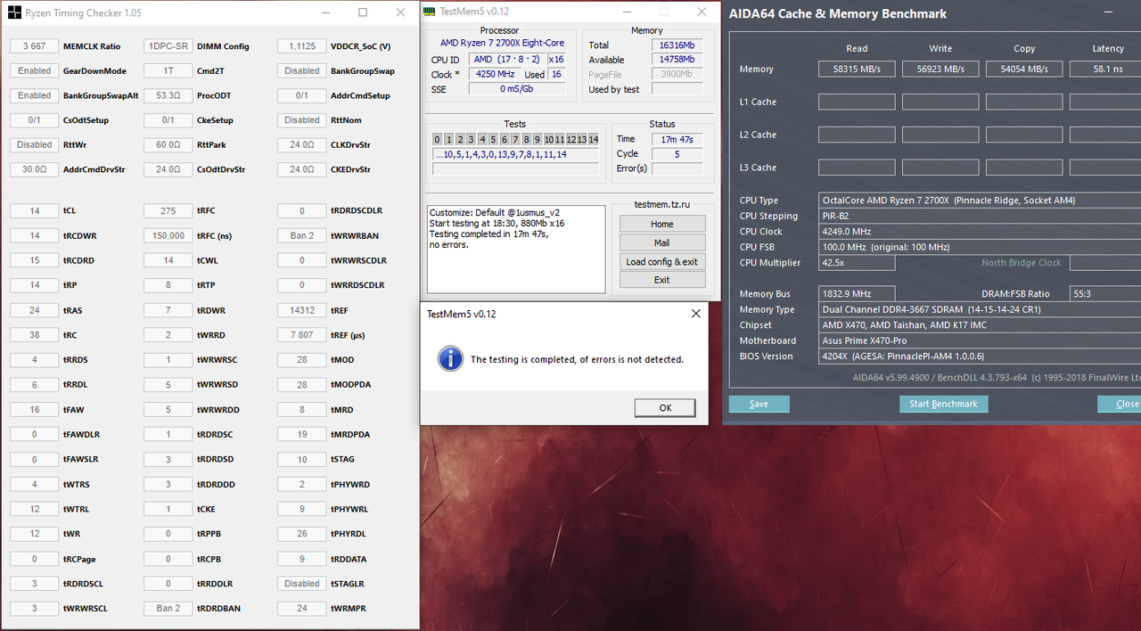The width and height of the screenshot is (1141, 631).
Task: Click AIDA64 CPU Stepping value PiR-B2
Action: pyautogui.click(x=980, y=216)
